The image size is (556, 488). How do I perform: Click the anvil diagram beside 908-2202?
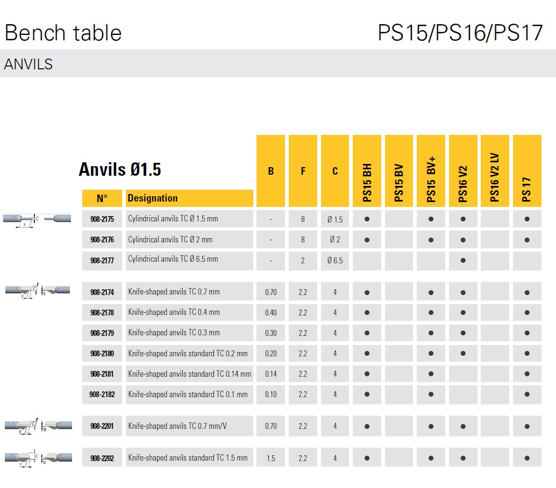click(x=38, y=458)
